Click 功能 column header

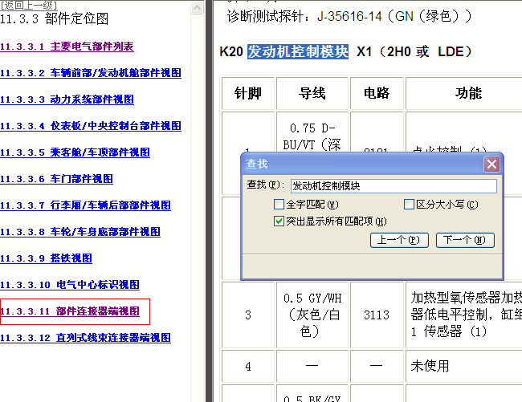coord(468,93)
